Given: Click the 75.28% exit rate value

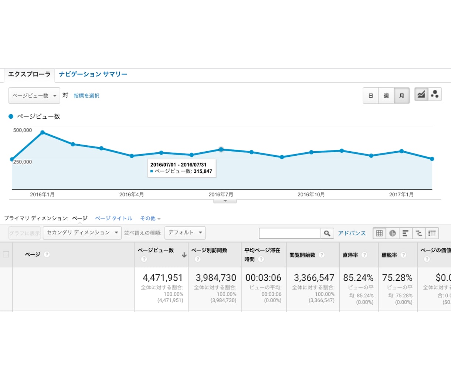Looking at the screenshot, I should tap(397, 278).
